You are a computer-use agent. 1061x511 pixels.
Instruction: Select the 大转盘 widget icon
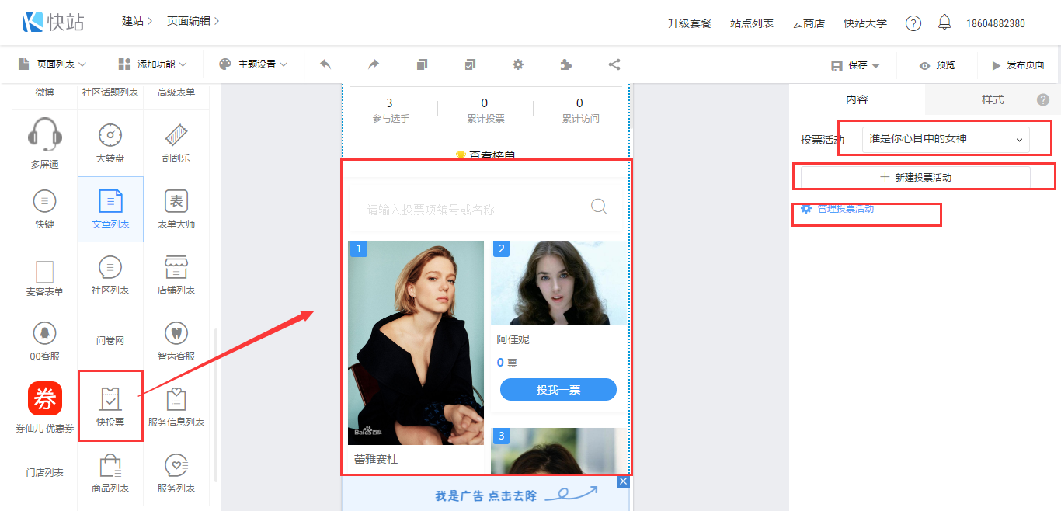(x=110, y=143)
